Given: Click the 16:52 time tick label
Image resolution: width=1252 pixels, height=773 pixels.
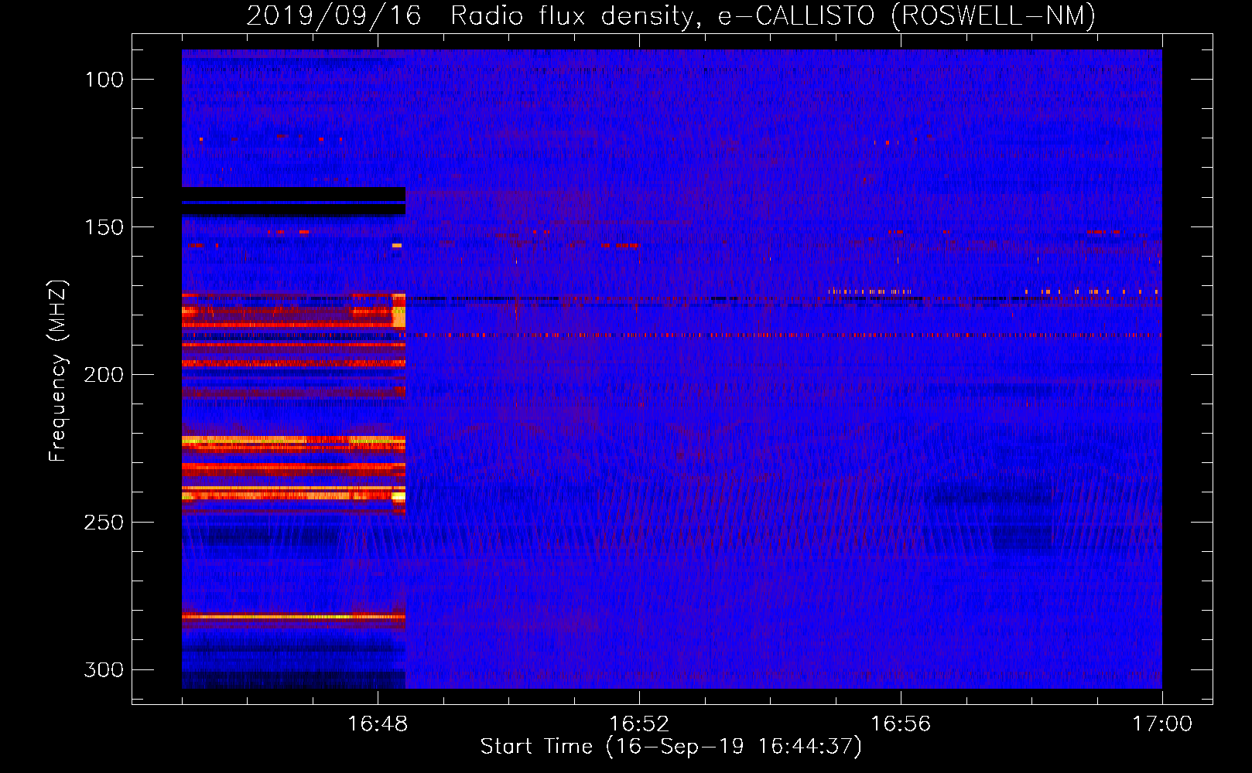Looking at the screenshot, I should point(639,724).
